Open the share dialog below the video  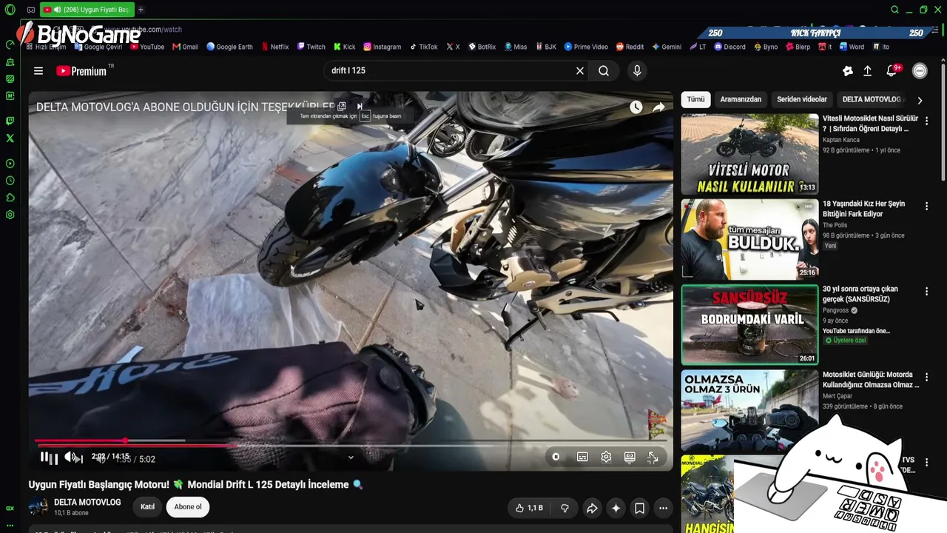pos(592,508)
